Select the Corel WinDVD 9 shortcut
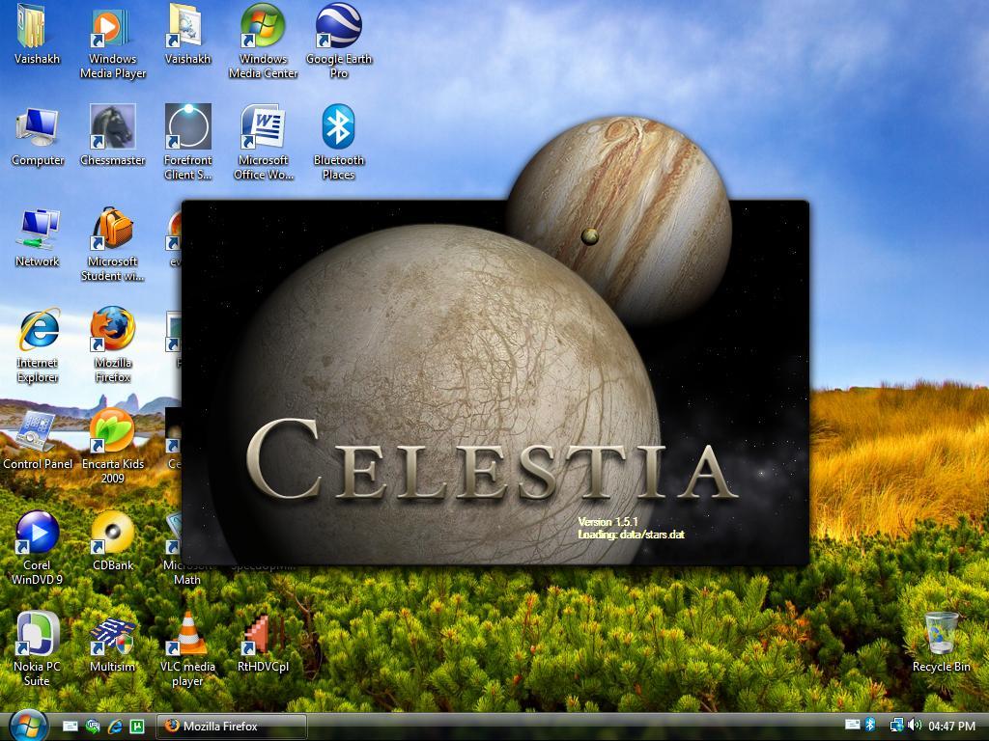The height and width of the screenshot is (741, 989). [x=38, y=549]
